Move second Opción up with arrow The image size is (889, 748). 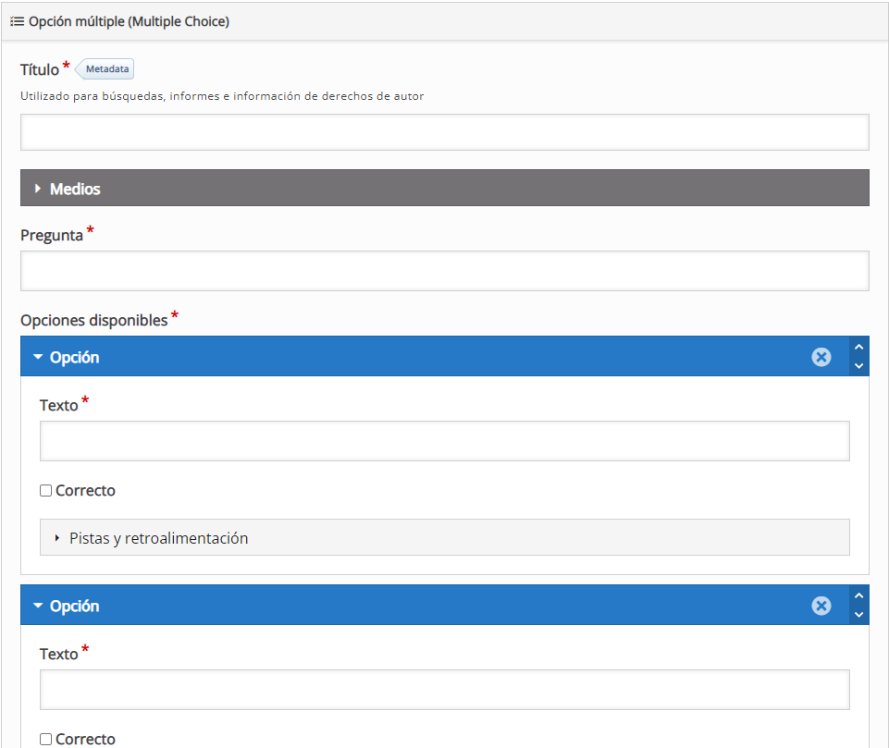(x=858, y=596)
